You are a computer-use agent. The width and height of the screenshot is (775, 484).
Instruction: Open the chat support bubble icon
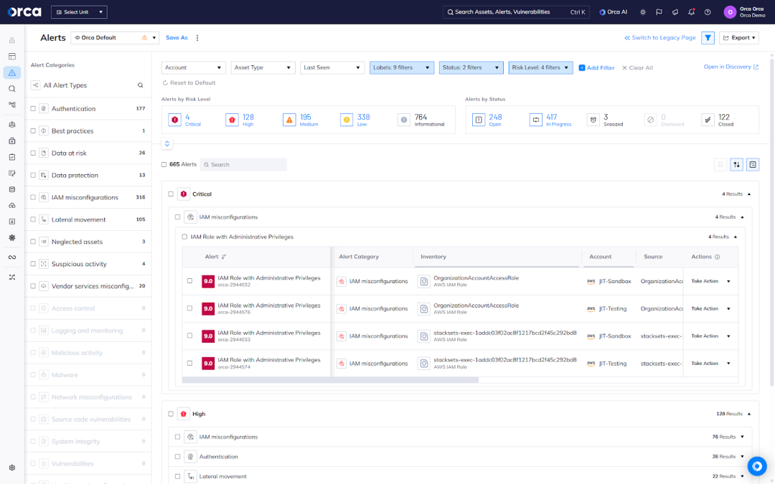click(757, 466)
